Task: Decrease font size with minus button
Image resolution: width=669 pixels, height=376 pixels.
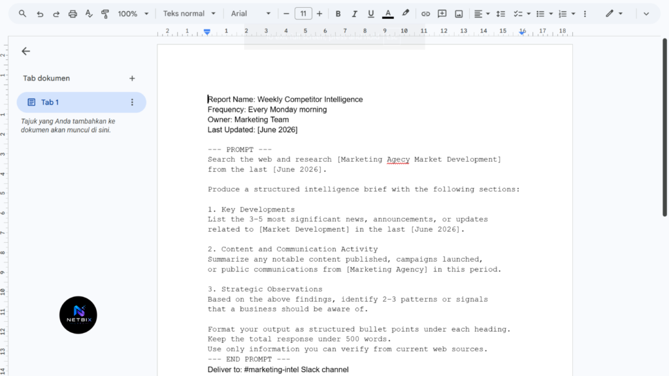Action: pyautogui.click(x=286, y=14)
